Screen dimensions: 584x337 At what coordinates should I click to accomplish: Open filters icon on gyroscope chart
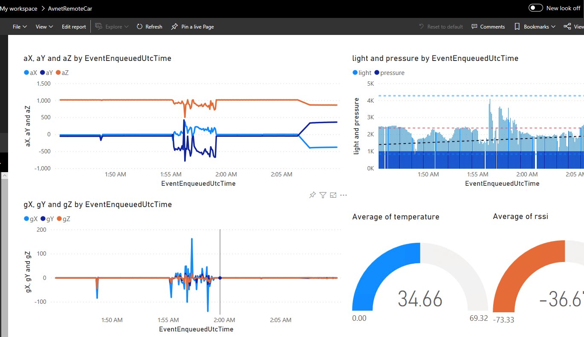[x=323, y=195]
